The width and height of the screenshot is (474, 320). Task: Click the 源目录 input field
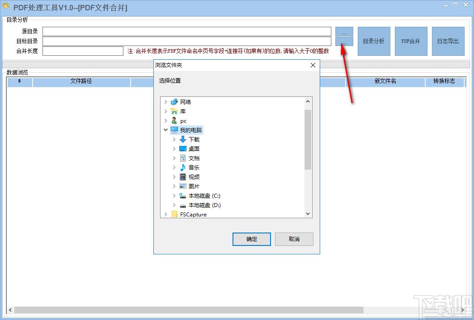(187, 31)
